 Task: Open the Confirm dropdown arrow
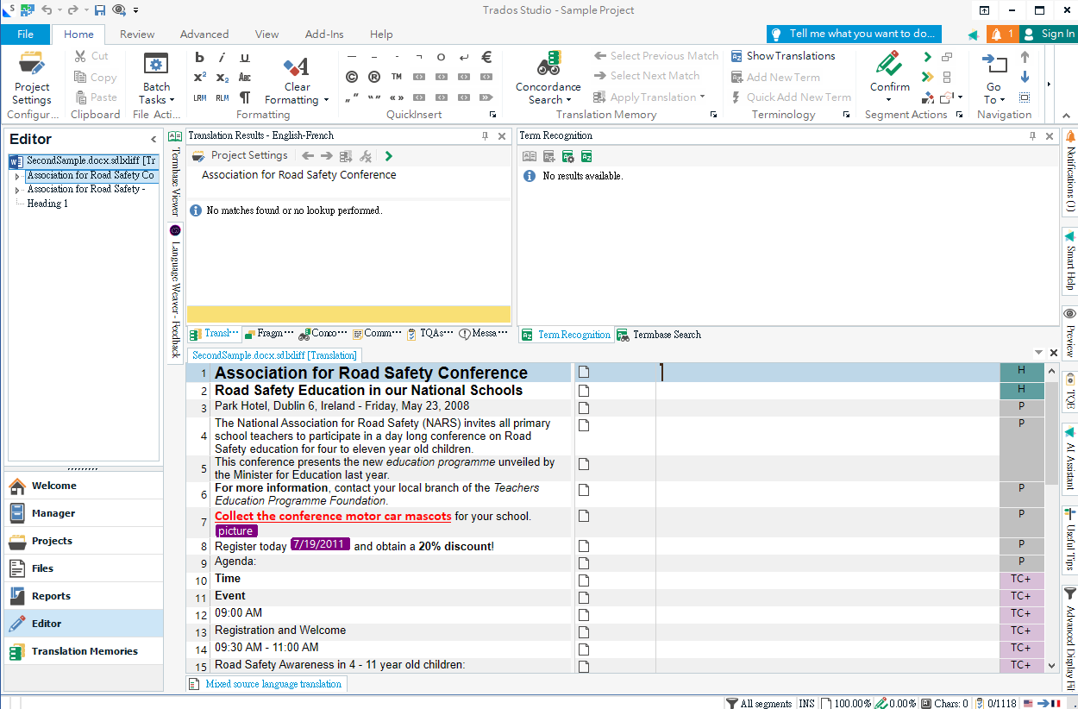pos(889,99)
